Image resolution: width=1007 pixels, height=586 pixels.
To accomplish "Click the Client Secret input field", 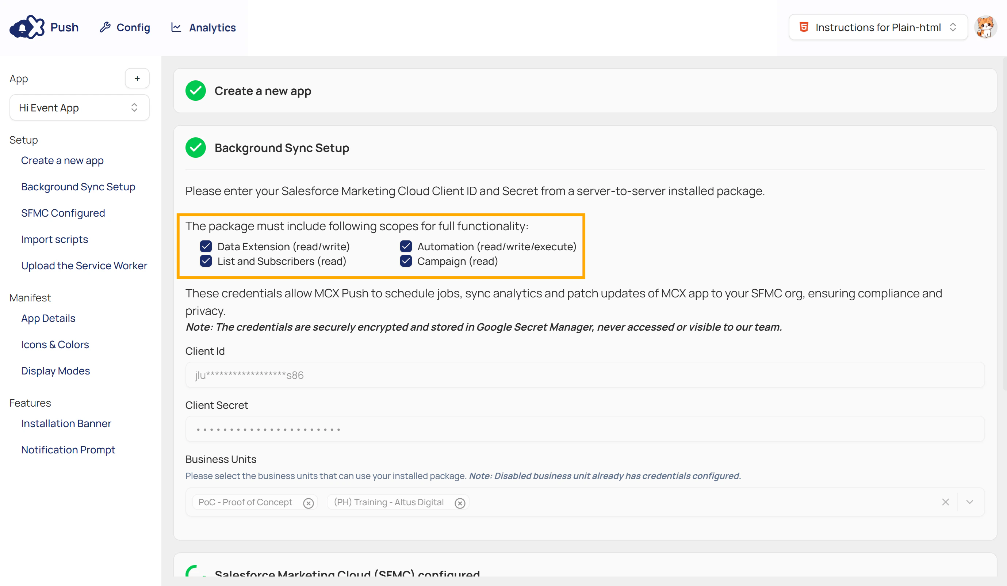I will tap(585, 429).
